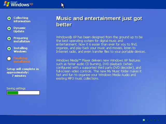This screenshot has width=166, height=124.
Task: Click the green Preparing installation step indicator
Action: click(9, 38)
